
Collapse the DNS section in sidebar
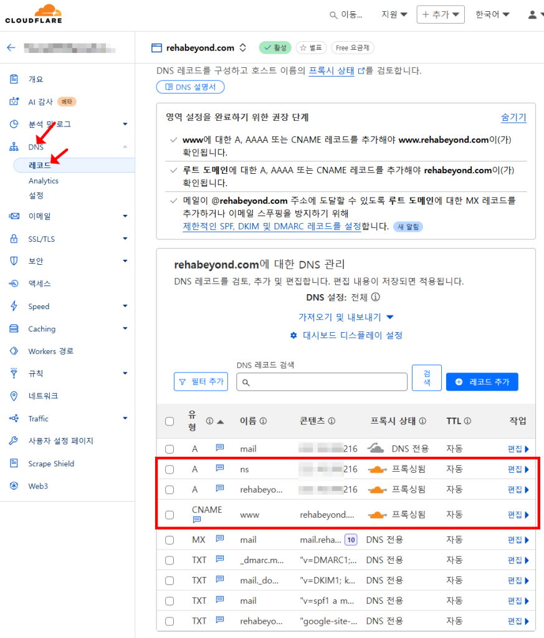125,146
